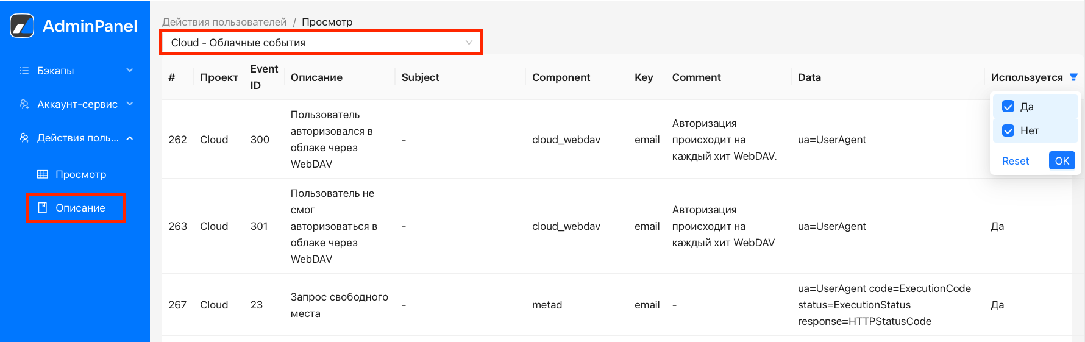Reset the Используется filter
The image size is (1085, 342).
point(1015,161)
